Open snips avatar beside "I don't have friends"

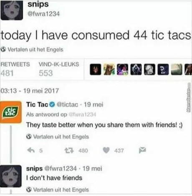coord(11,176)
